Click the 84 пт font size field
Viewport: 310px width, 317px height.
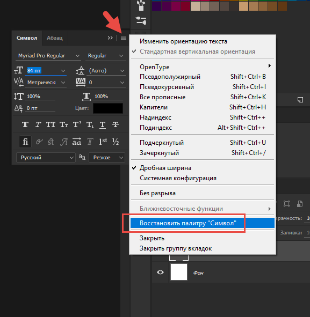(46, 71)
